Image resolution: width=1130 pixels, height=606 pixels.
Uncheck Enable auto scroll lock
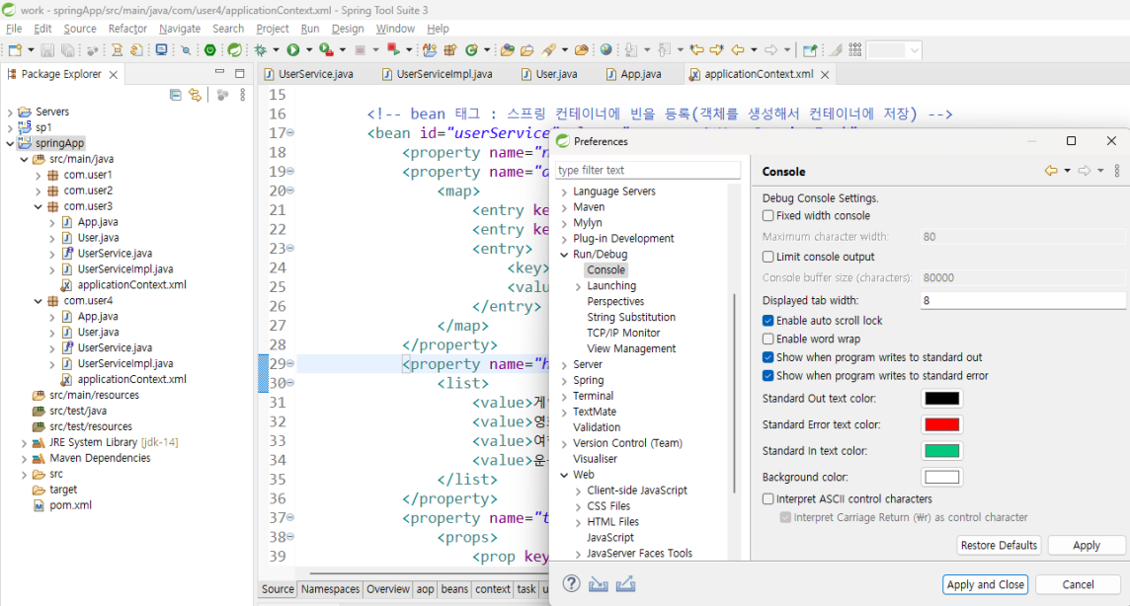(x=768, y=321)
